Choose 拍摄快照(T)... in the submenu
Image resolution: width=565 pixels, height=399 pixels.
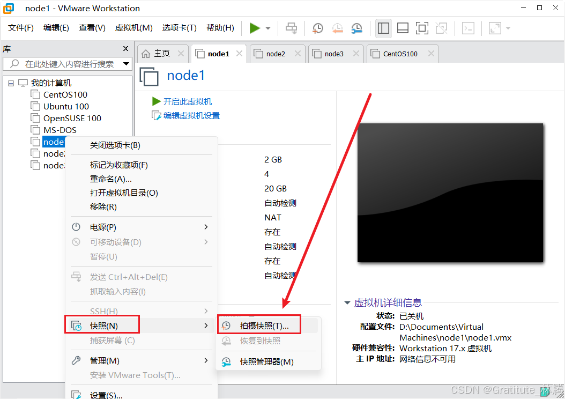coord(268,326)
